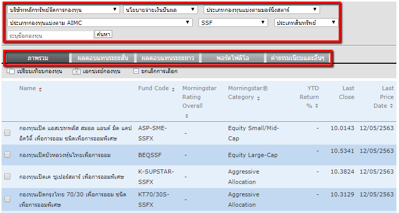Viewport: 399px width, 213px height.
Task: Click the เอกซเรย์กองทุน icon
Action: [x=77, y=72]
